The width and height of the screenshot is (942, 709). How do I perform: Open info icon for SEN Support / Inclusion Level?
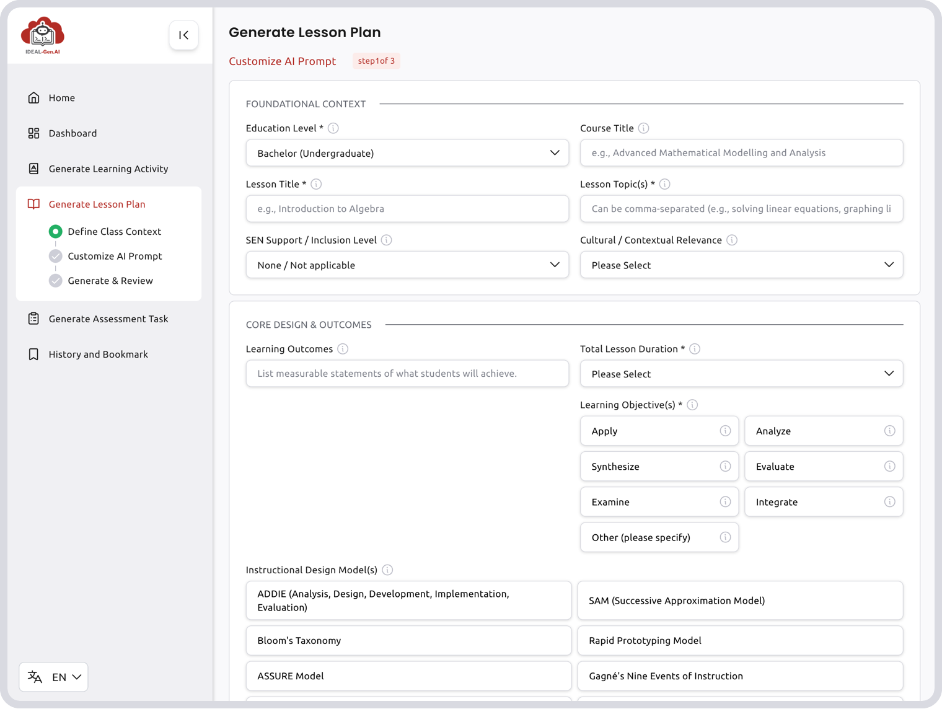click(x=387, y=240)
